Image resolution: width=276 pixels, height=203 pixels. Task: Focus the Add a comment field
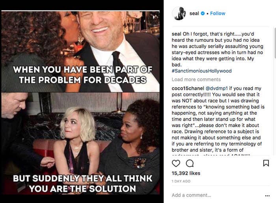coord(216,195)
